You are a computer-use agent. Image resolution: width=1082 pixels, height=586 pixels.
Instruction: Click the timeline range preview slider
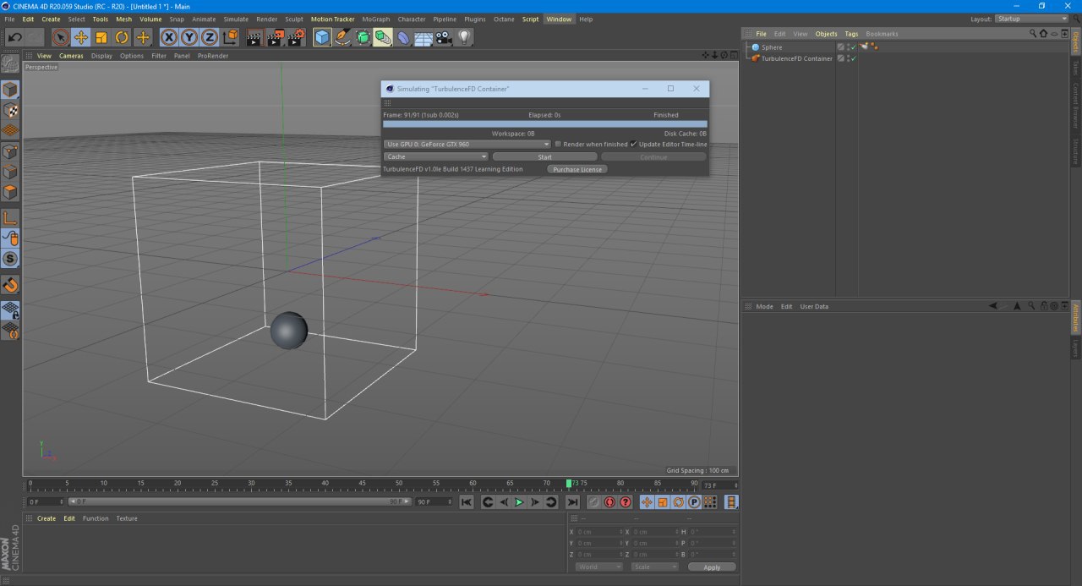click(240, 501)
